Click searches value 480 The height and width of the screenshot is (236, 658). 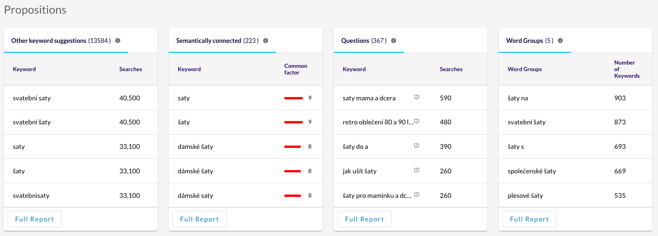point(445,122)
